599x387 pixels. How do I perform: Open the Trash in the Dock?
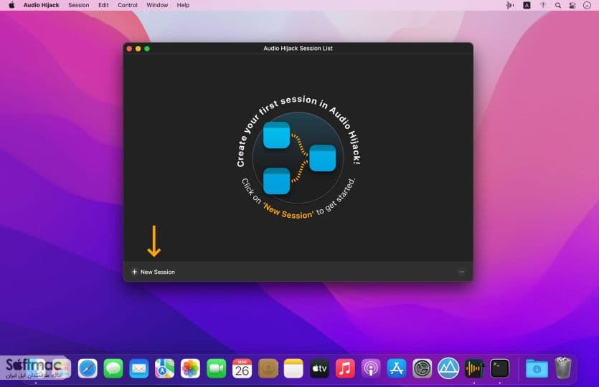coord(562,368)
